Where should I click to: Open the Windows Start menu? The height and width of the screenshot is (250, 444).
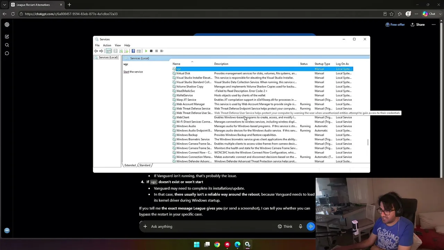pyautogui.click(x=197, y=244)
